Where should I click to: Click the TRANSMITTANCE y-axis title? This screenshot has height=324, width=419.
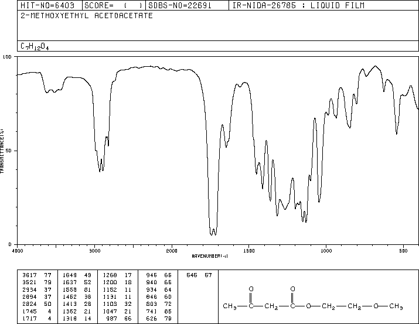point(2,151)
